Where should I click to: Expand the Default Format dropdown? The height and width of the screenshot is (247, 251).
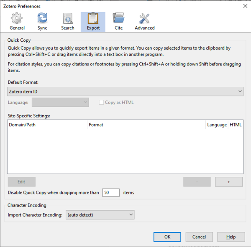125,91
